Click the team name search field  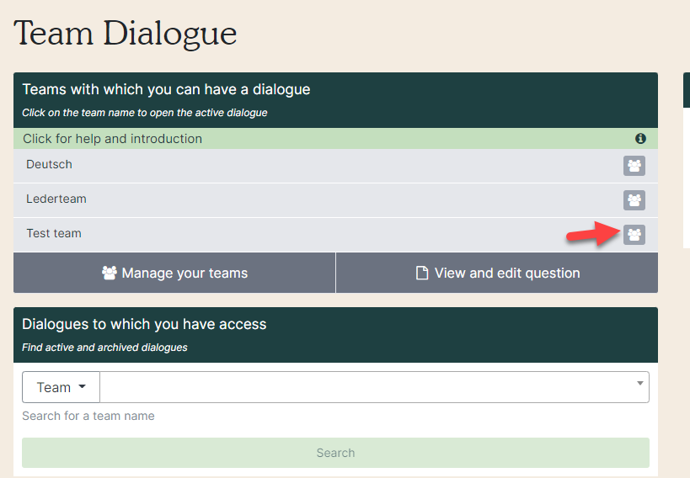click(374, 387)
